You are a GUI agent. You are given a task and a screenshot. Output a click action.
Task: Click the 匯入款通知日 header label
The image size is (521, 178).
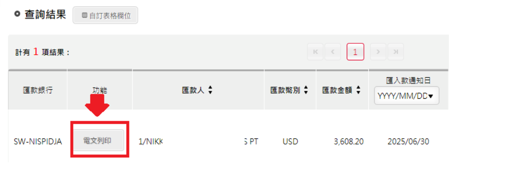pyautogui.click(x=406, y=79)
